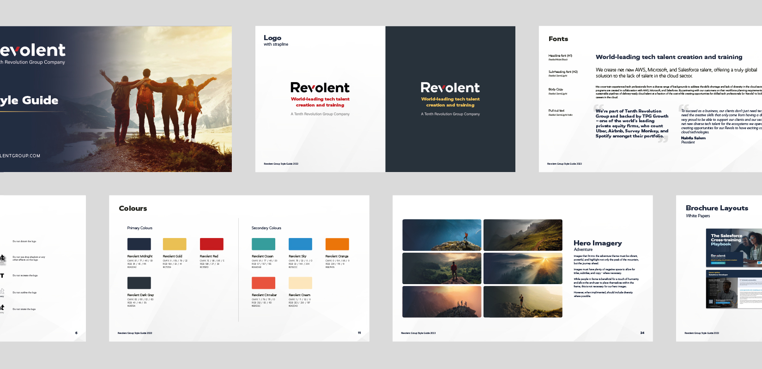Click the gold strapline under the dark-background logo

click(x=450, y=102)
